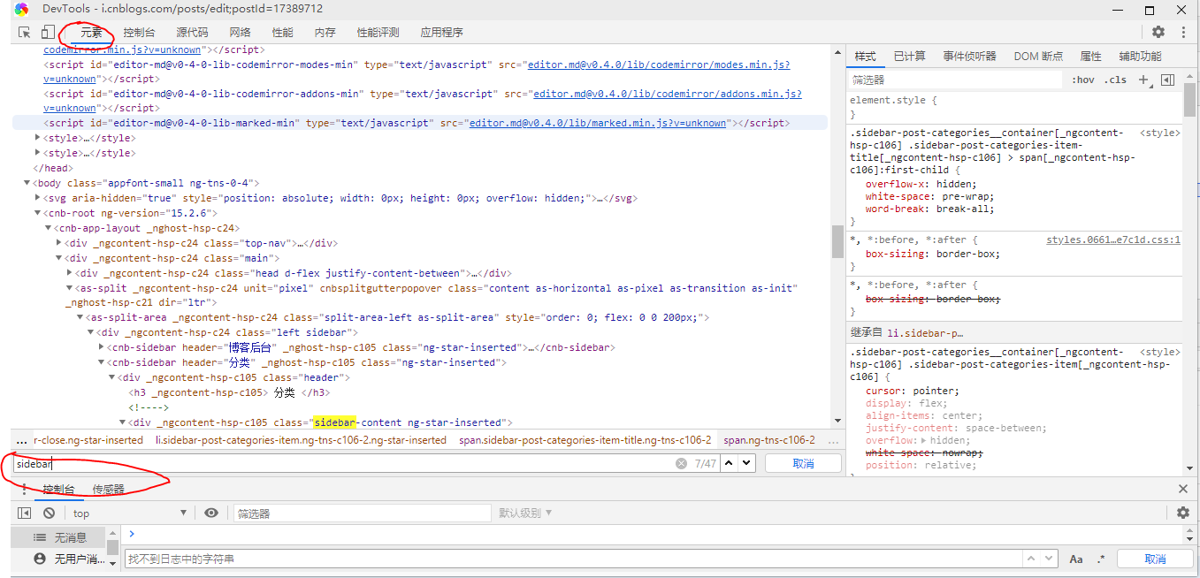Show next log search match chevron
The image size is (1200, 578).
1049,559
